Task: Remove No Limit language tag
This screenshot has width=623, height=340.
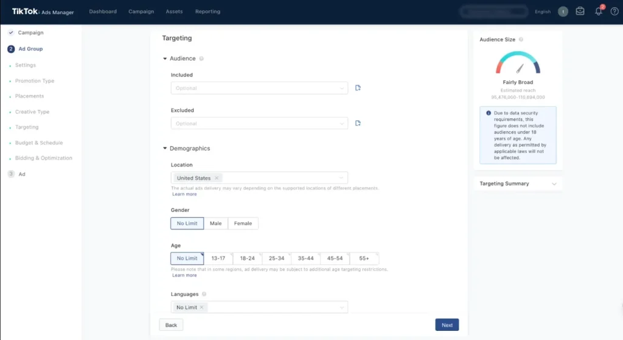Action: [x=201, y=307]
